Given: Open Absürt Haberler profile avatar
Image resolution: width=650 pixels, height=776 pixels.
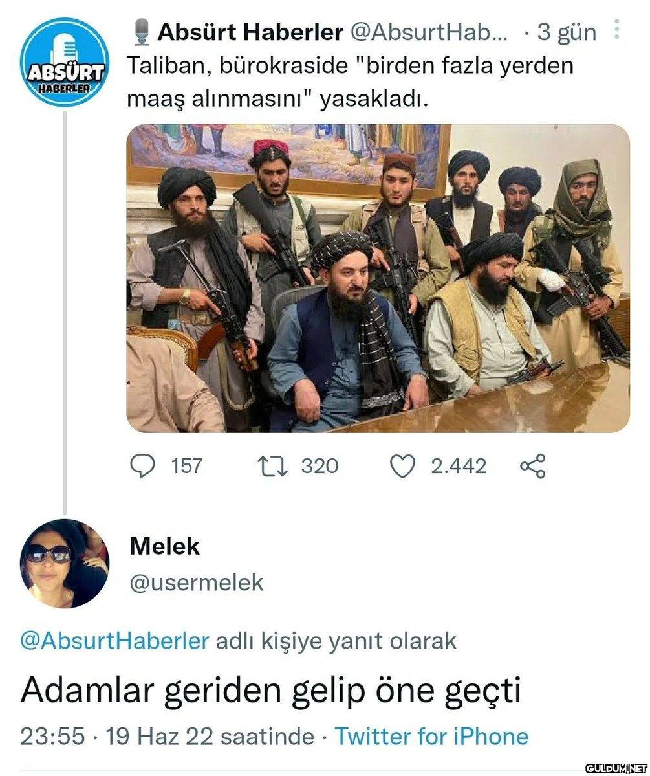Looking at the screenshot, I should [x=64, y=61].
